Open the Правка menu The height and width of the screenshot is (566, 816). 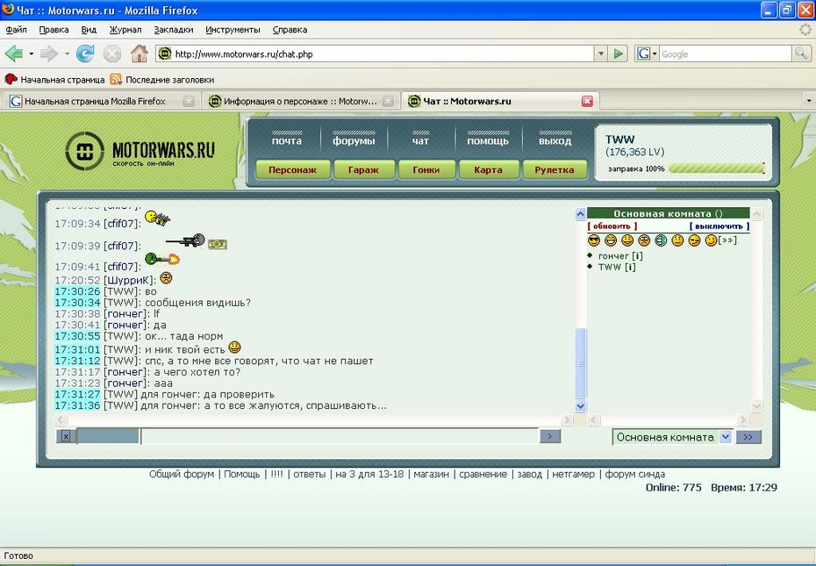(54, 30)
